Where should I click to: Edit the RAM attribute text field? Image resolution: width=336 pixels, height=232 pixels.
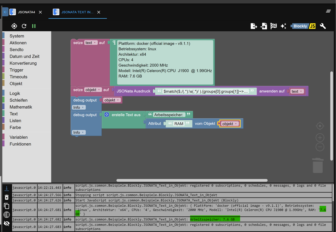(179, 124)
